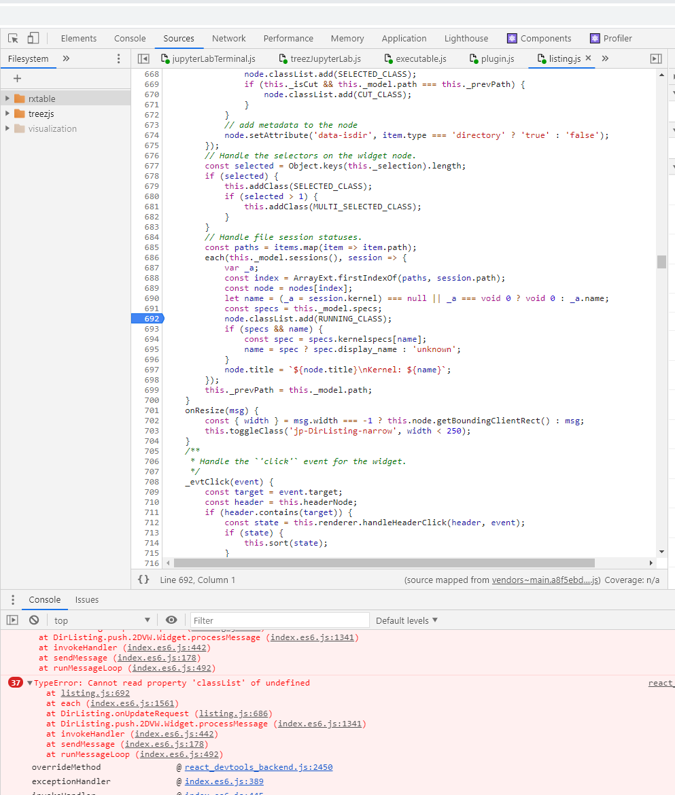
Task: Toggle the device toolbar icon
Action: (33, 38)
